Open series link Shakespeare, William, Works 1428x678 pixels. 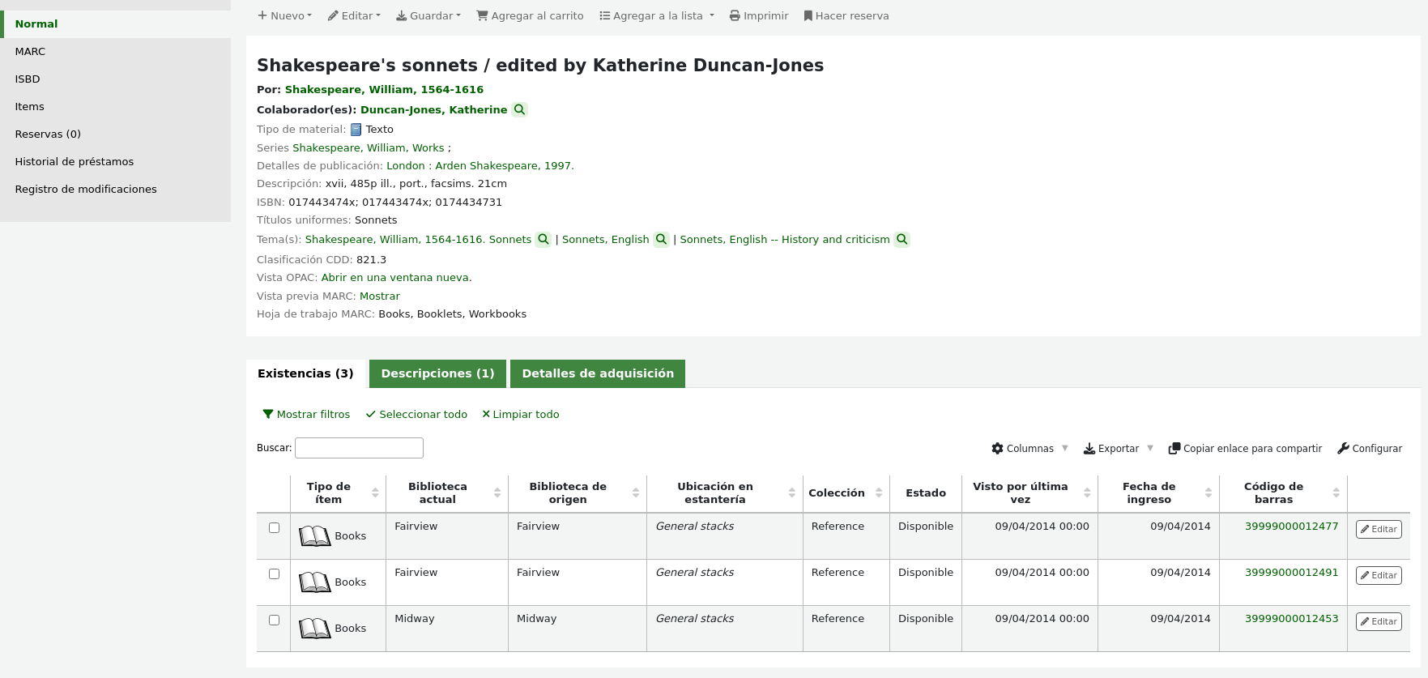[x=368, y=147]
